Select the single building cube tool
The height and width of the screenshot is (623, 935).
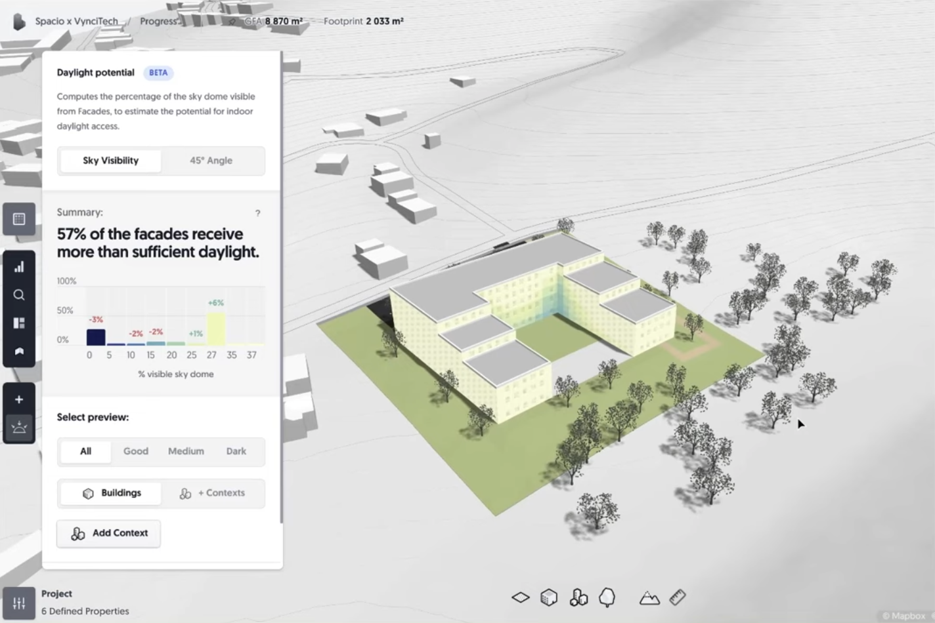[x=548, y=597]
